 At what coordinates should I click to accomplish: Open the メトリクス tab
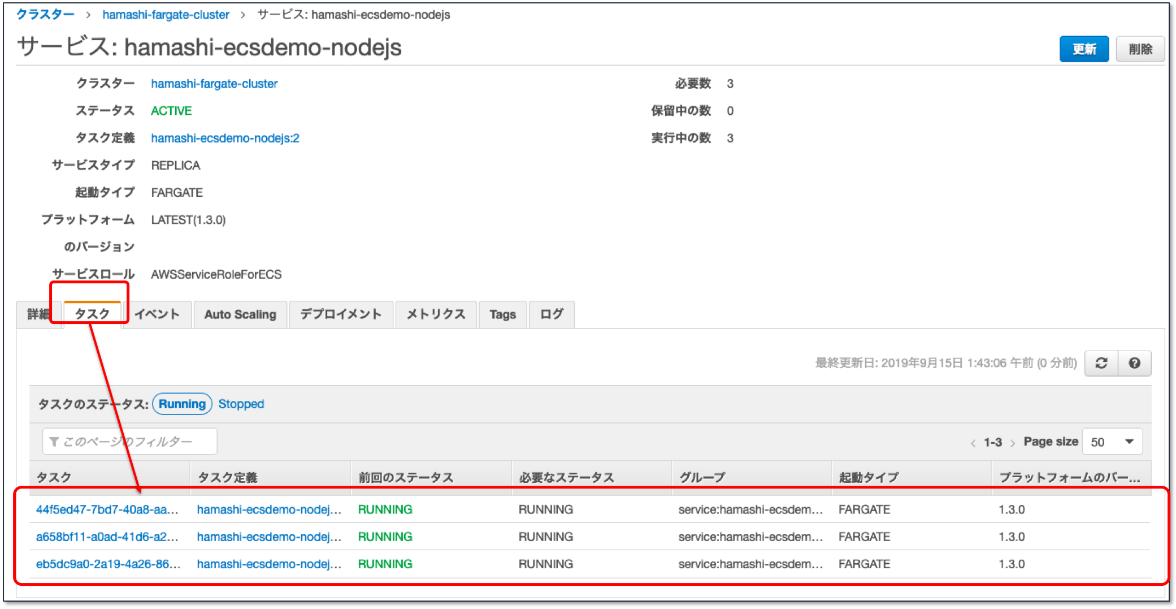click(x=436, y=314)
